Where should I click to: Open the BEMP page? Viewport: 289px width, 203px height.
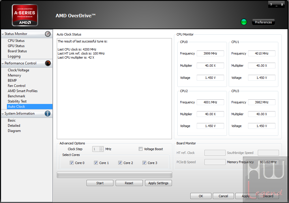[x=12, y=81]
